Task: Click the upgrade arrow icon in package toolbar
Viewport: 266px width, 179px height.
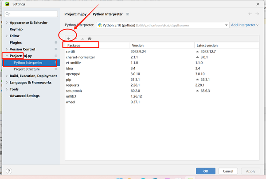Action: pyautogui.click(x=82, y=39)
